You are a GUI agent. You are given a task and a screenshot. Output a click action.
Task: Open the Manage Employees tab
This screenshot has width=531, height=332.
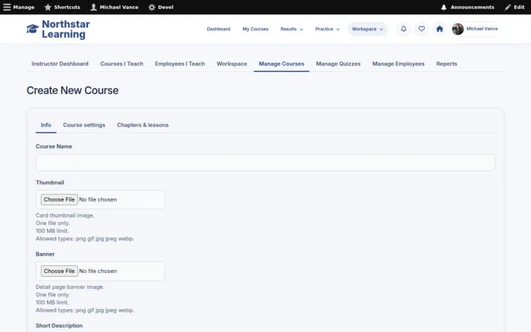398,64
